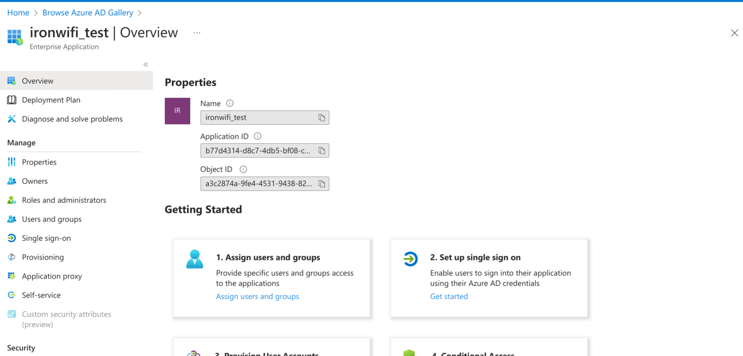This screenshot has height=356, width=743.
Task: Click the enterprise application icon by title
Action: 15,37
